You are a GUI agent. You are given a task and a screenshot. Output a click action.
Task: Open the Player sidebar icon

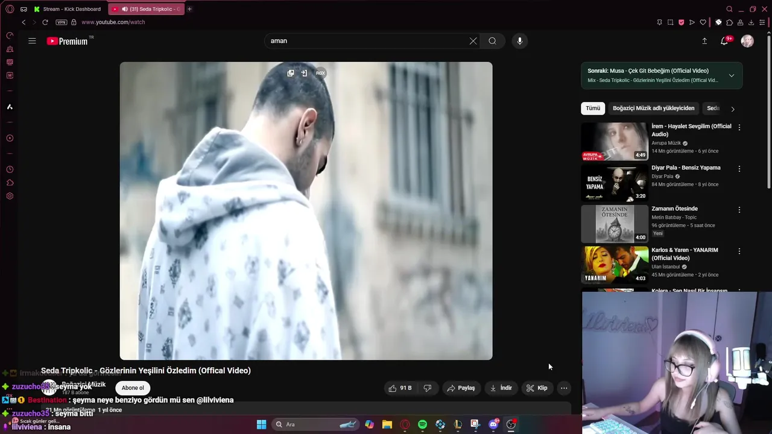(10, 138)
